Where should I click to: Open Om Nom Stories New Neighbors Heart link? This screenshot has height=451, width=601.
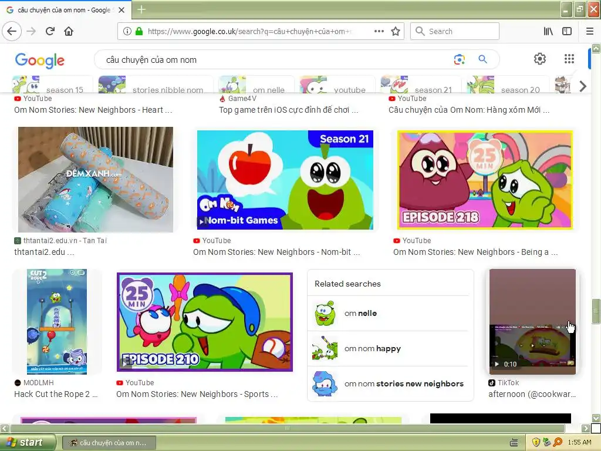93,110
